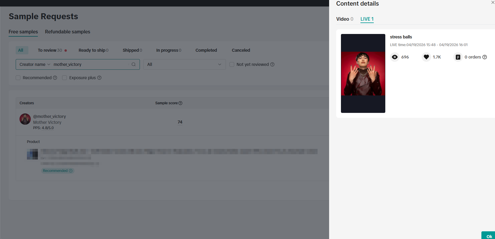The height and width of the screenshot is (239, 495).
Task: Open the help icon next to 0 orders
Action: coord(485,57)
